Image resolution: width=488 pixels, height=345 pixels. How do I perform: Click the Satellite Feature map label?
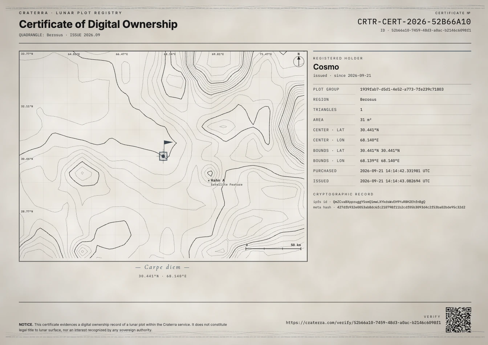point(227,184)
